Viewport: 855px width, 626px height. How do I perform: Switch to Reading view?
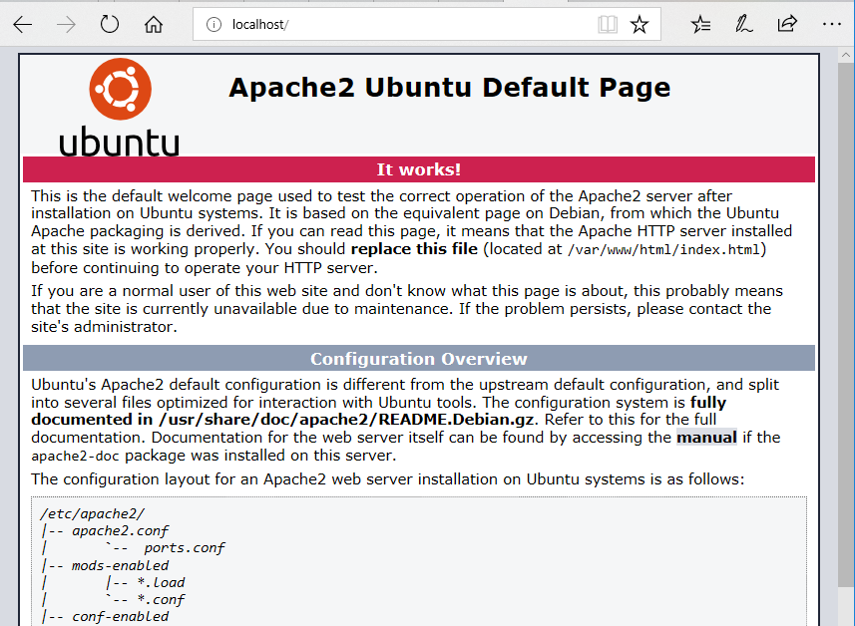click(608, 25)
